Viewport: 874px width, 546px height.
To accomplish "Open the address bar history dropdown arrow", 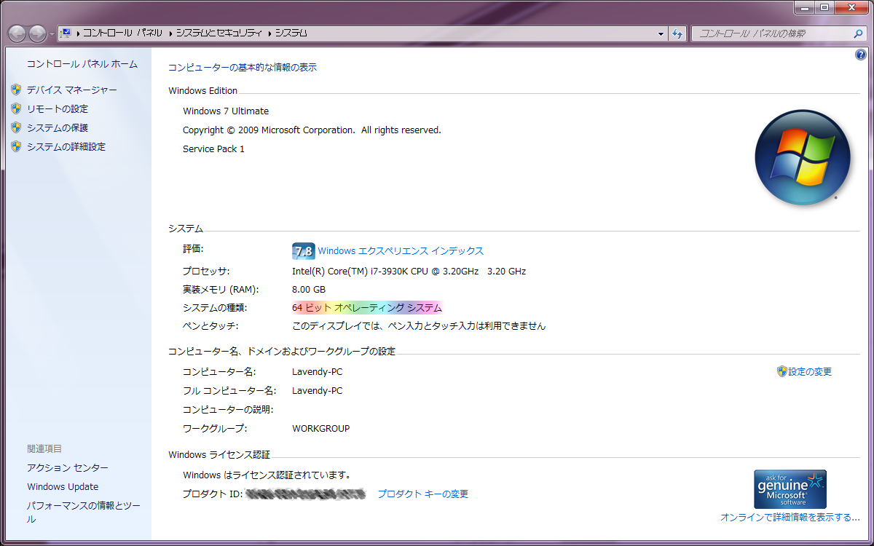I will (x=661, y=33).
